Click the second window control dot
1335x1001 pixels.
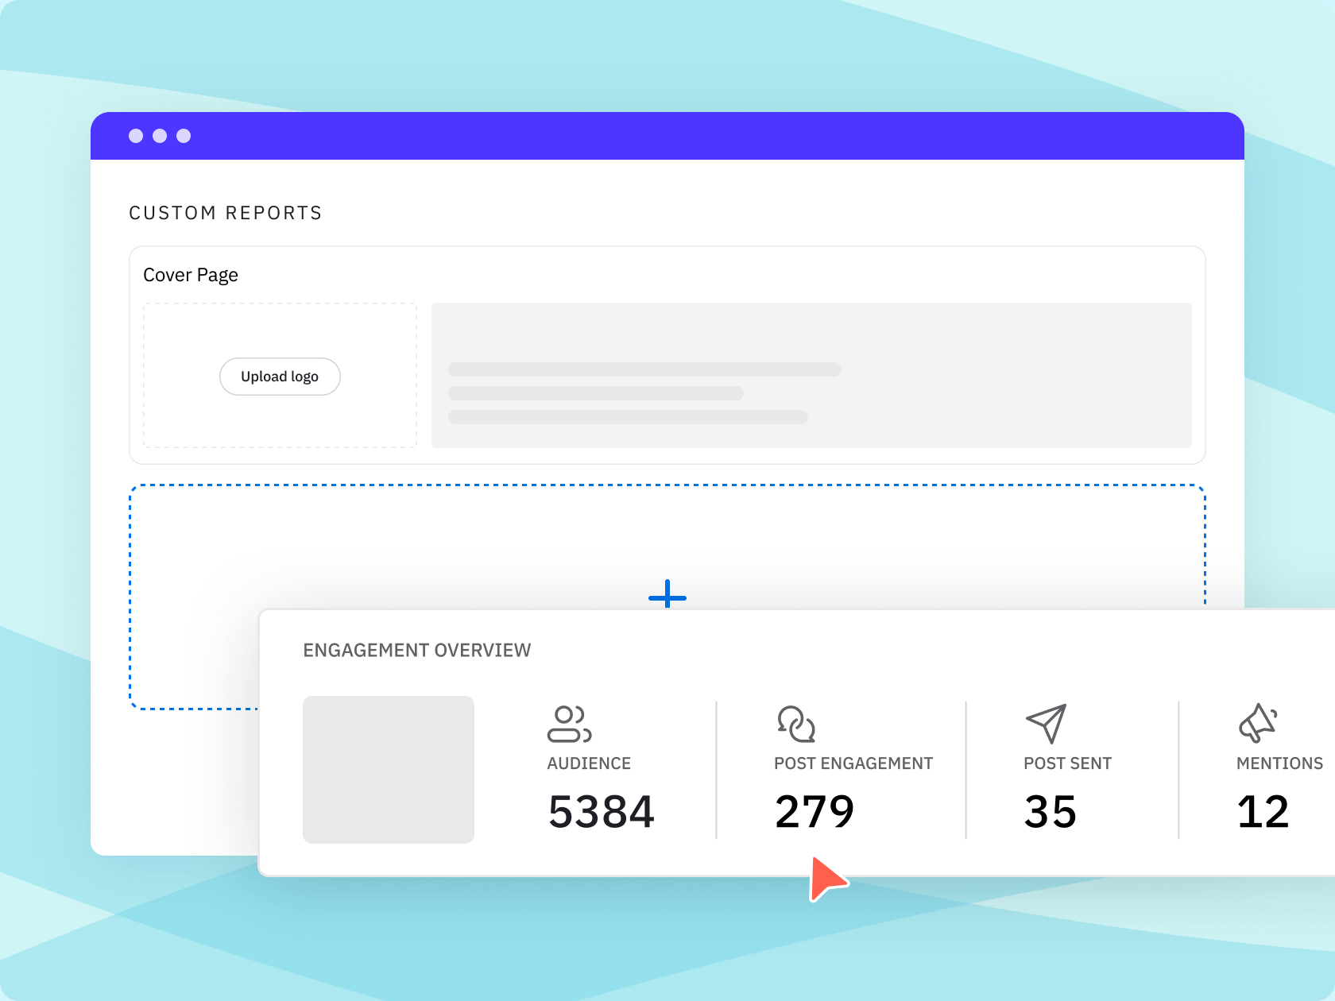tap(160, 136)
